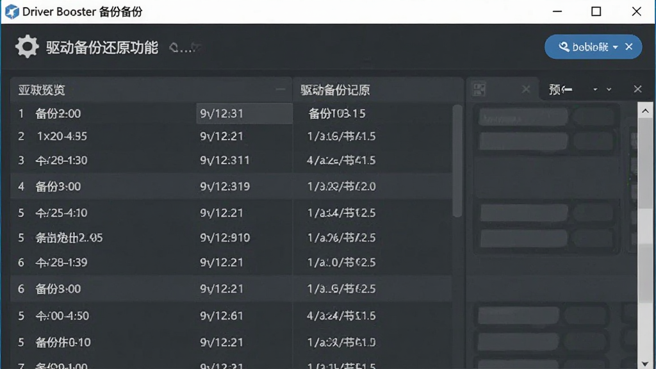Image resolution: width=656 pixels, height=369 pixels.
Task: Select the grid icon tab in right panel
Action: (x=479, y=89)
